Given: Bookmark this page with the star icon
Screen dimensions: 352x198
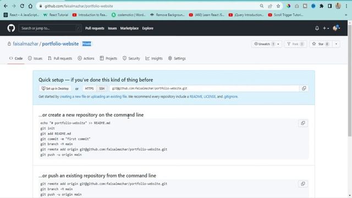Looking at the screenshot, I should 278,6.
